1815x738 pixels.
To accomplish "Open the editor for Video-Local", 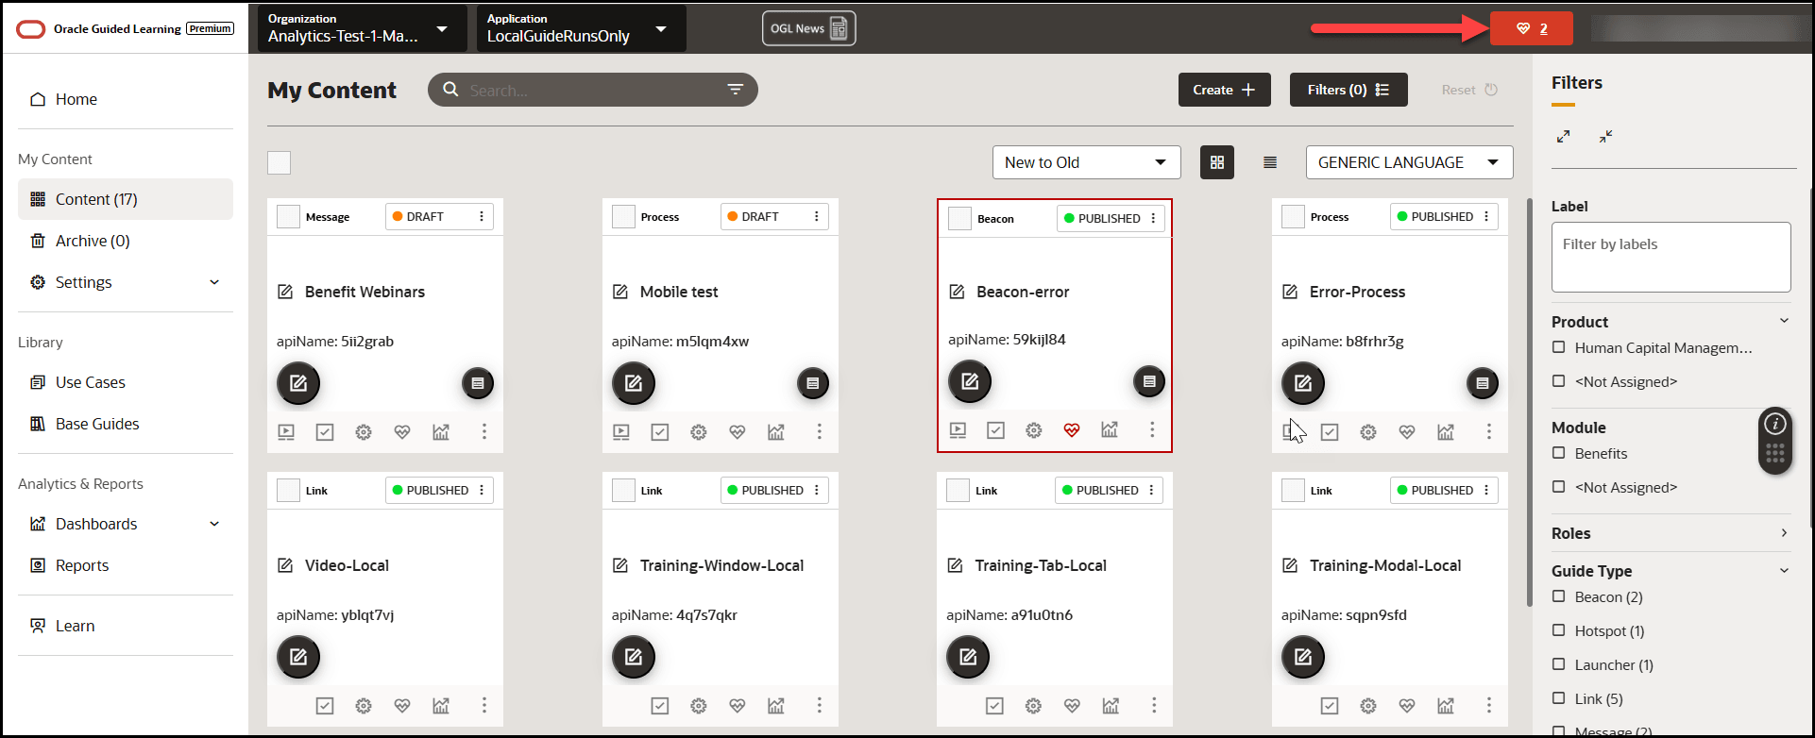I will [x=298, y=657].
